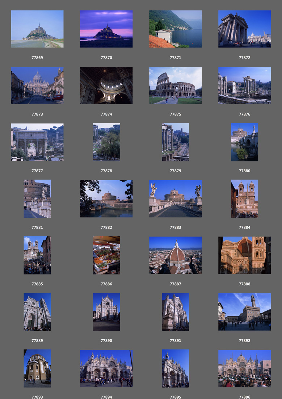This screenshot has height=399, width=282.
Task: Pick the Colosseum photo 77875
Action: 175,85
